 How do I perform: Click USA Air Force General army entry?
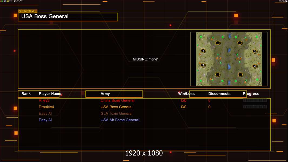point(120,120)
